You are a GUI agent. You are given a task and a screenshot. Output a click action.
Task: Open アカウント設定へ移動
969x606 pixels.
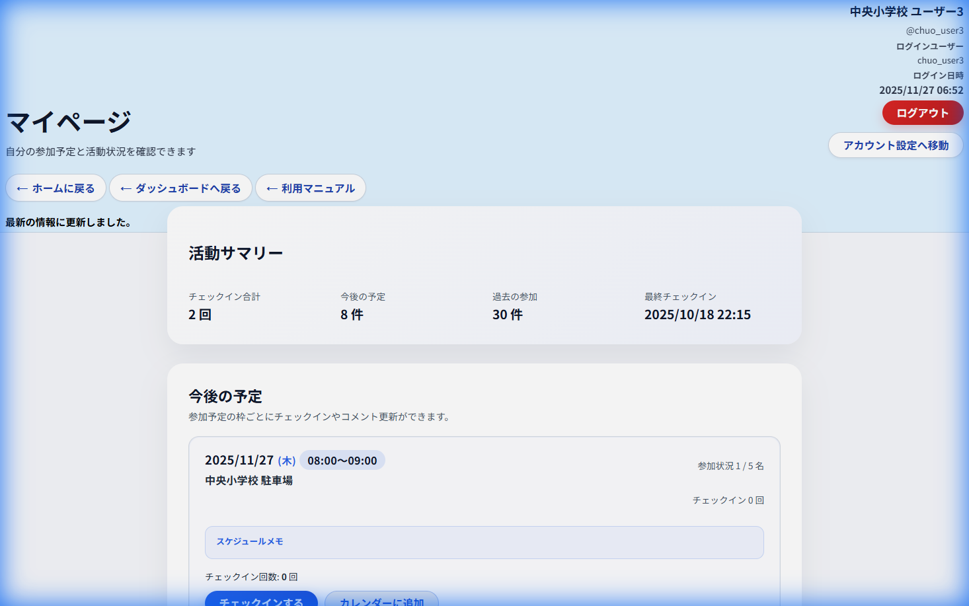coord(896,145)
